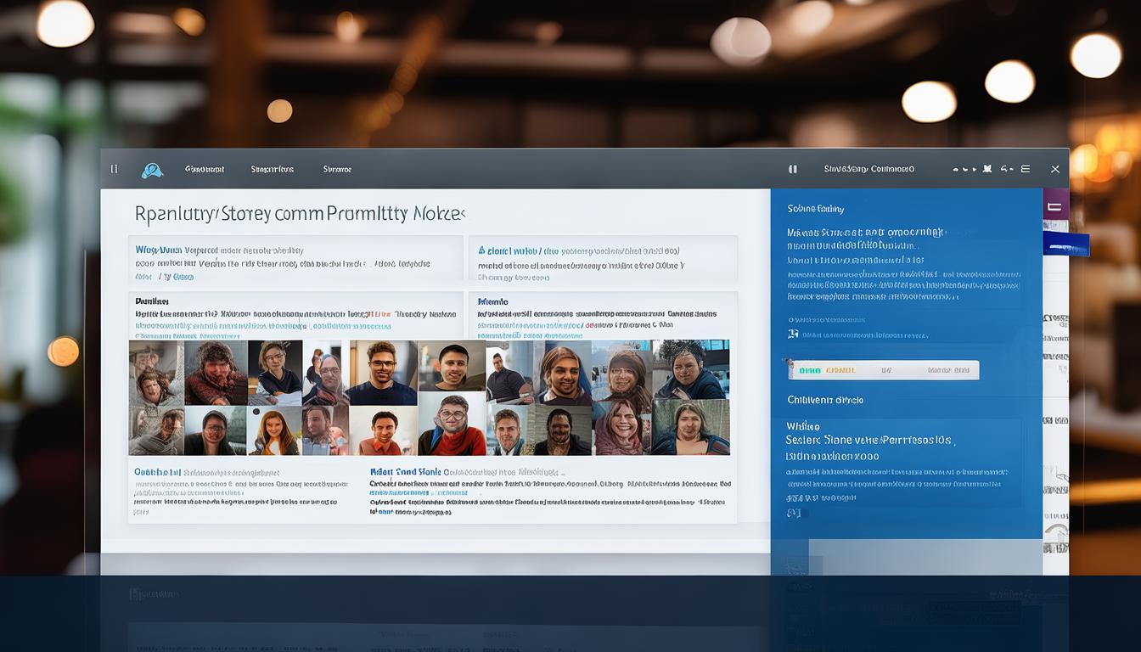Switch to the second top navigation tab
This screenshot has width=1141, height=652.
[x=273, y=169]
